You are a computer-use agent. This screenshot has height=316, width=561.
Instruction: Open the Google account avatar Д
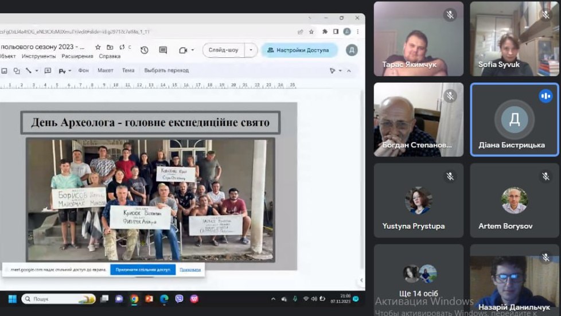(x=352, y=50)
